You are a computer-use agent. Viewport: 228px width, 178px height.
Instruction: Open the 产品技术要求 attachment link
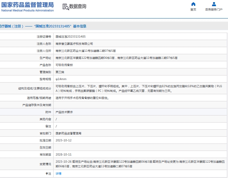[64, 112]
